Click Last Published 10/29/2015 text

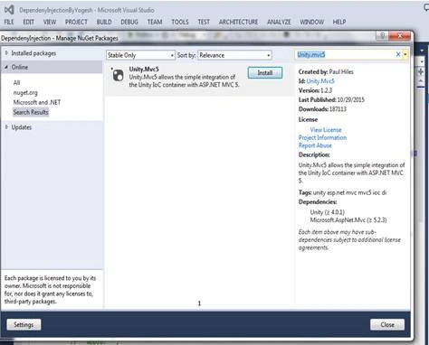[x=331, y=99]
